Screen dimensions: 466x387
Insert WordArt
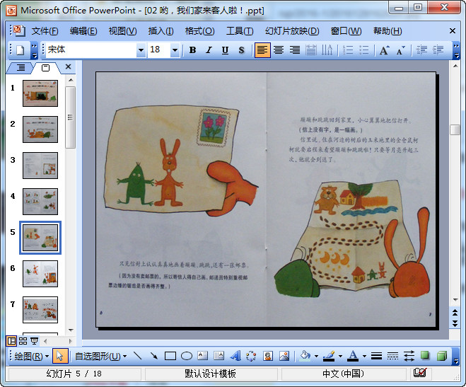click(235, 356)
